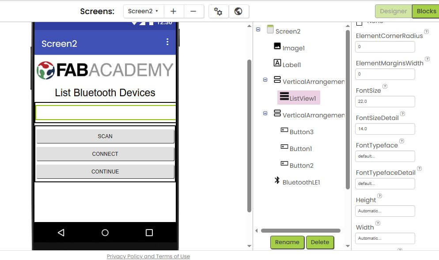Click FontTypefaceDetail help icon
This screenshot has height=260, width=439.
point(420,169)
